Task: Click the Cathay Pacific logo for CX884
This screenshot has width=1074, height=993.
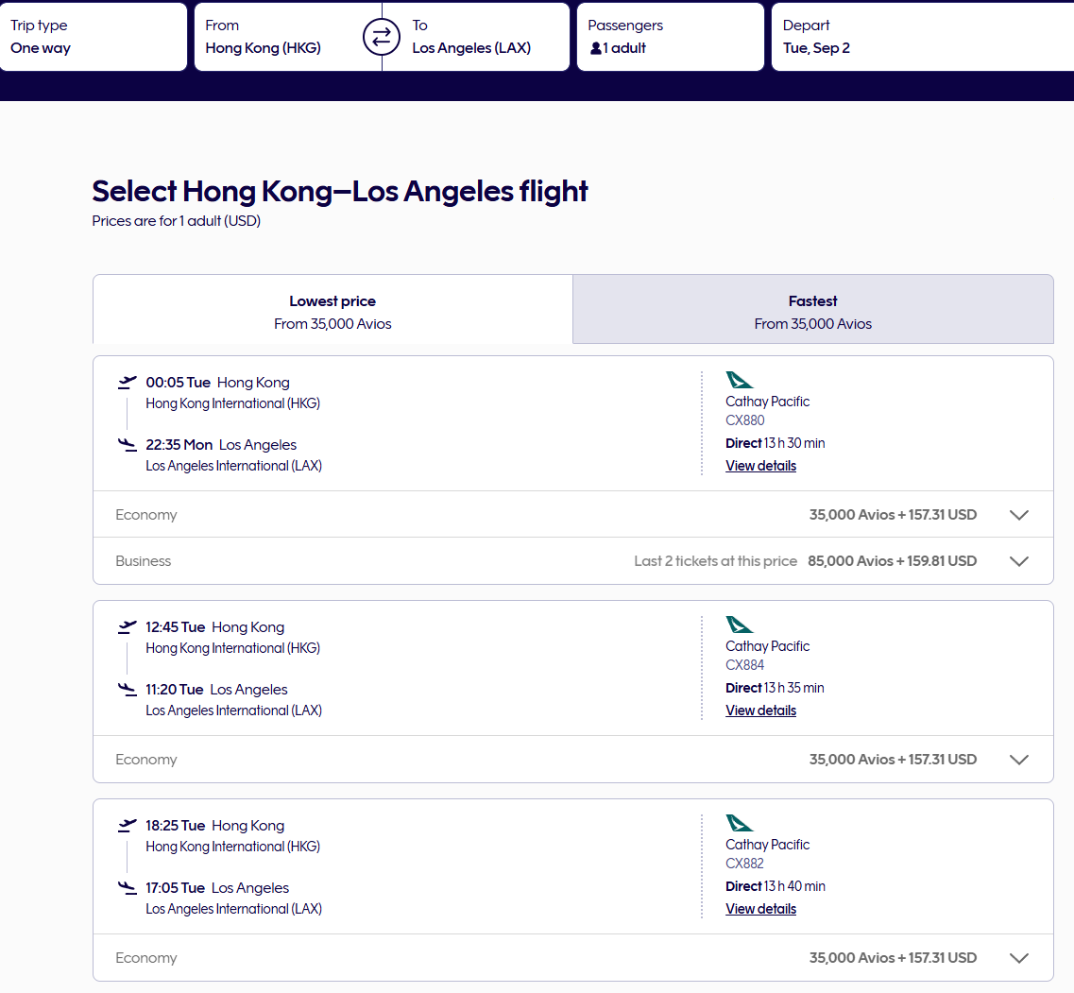Action: tap(739, 625)
